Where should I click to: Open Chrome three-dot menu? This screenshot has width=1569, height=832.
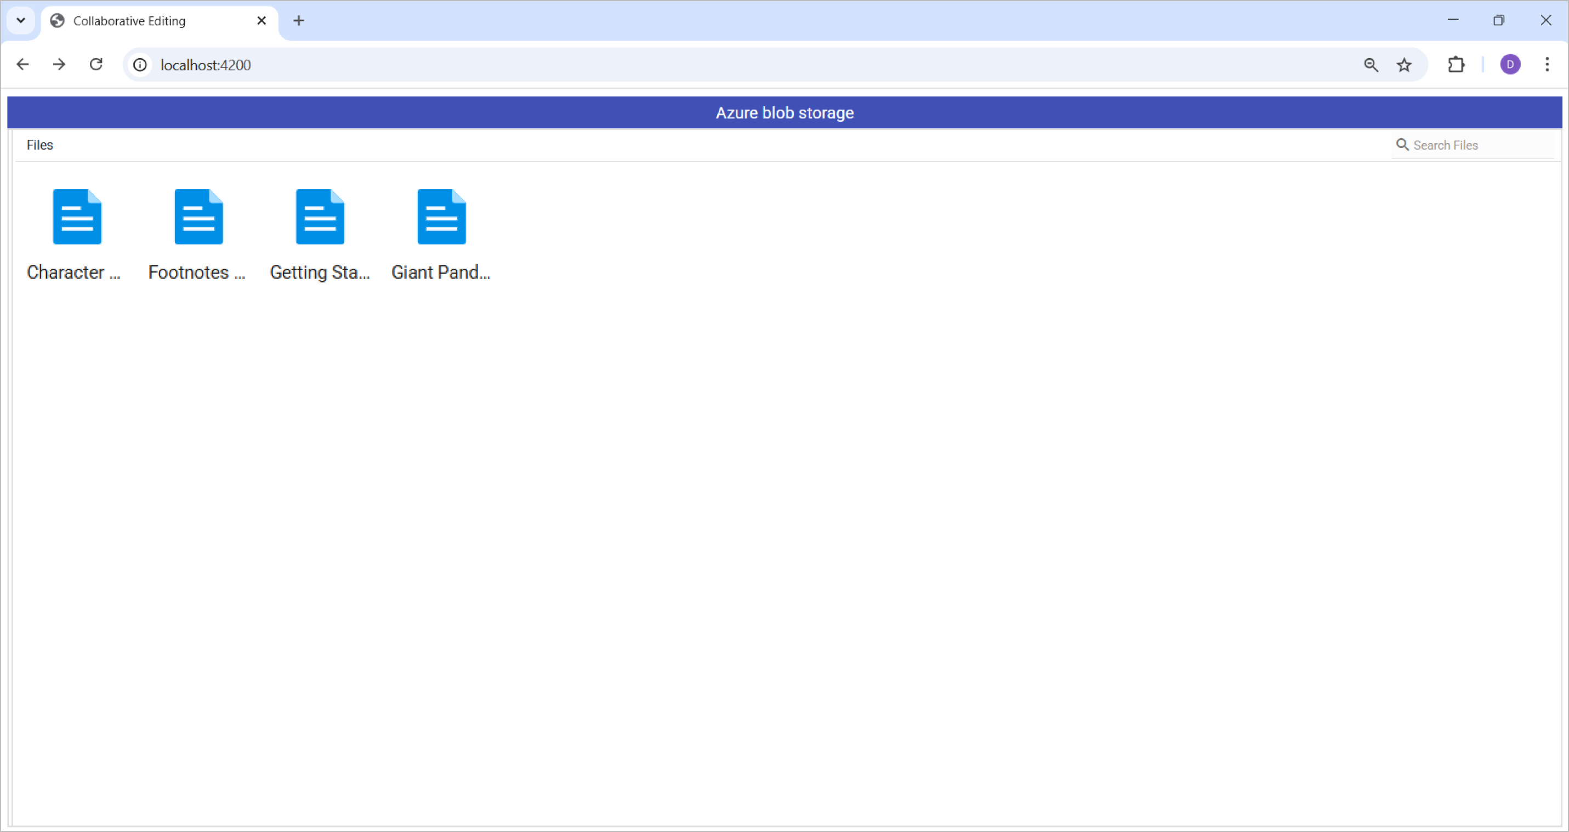(x=1547, y=65)
